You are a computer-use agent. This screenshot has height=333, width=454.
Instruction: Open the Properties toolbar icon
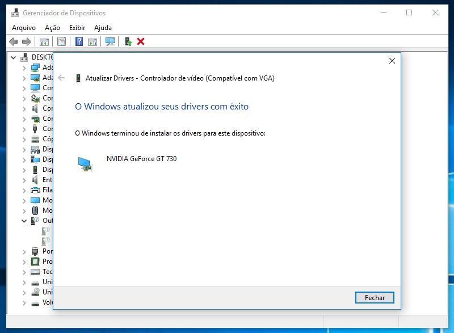pos(61,41)
